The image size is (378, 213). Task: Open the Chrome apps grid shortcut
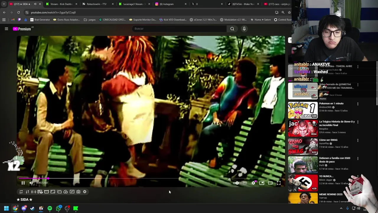tap(4, 20)
